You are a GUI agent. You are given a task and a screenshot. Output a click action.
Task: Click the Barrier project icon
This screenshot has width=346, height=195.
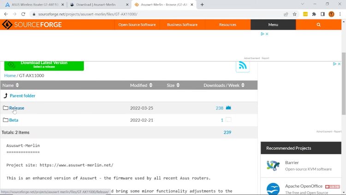(273, 165)
